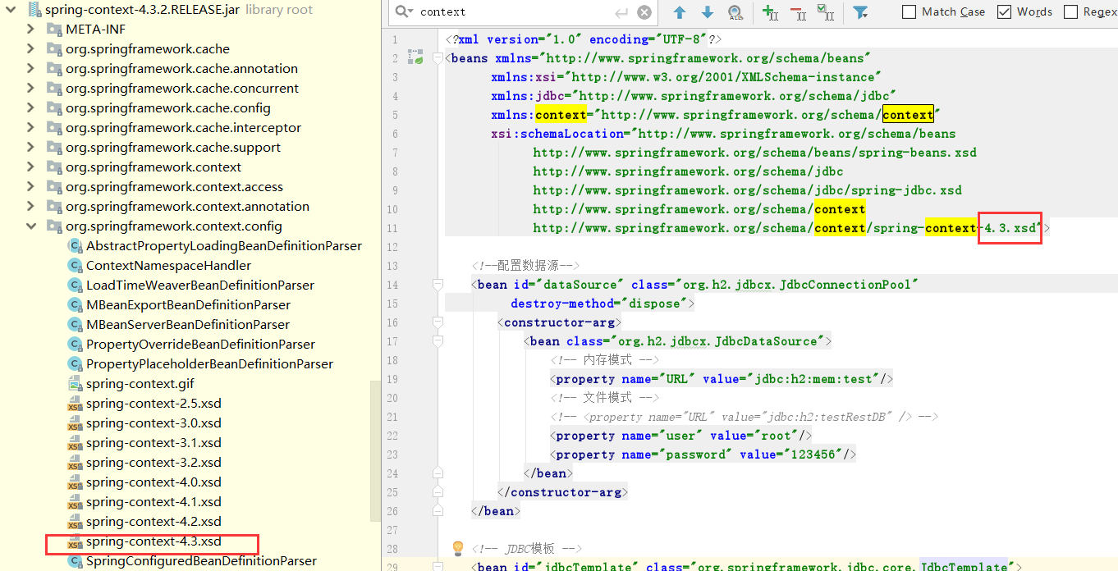Jump to next search occurrence arrow

point(708,12)
